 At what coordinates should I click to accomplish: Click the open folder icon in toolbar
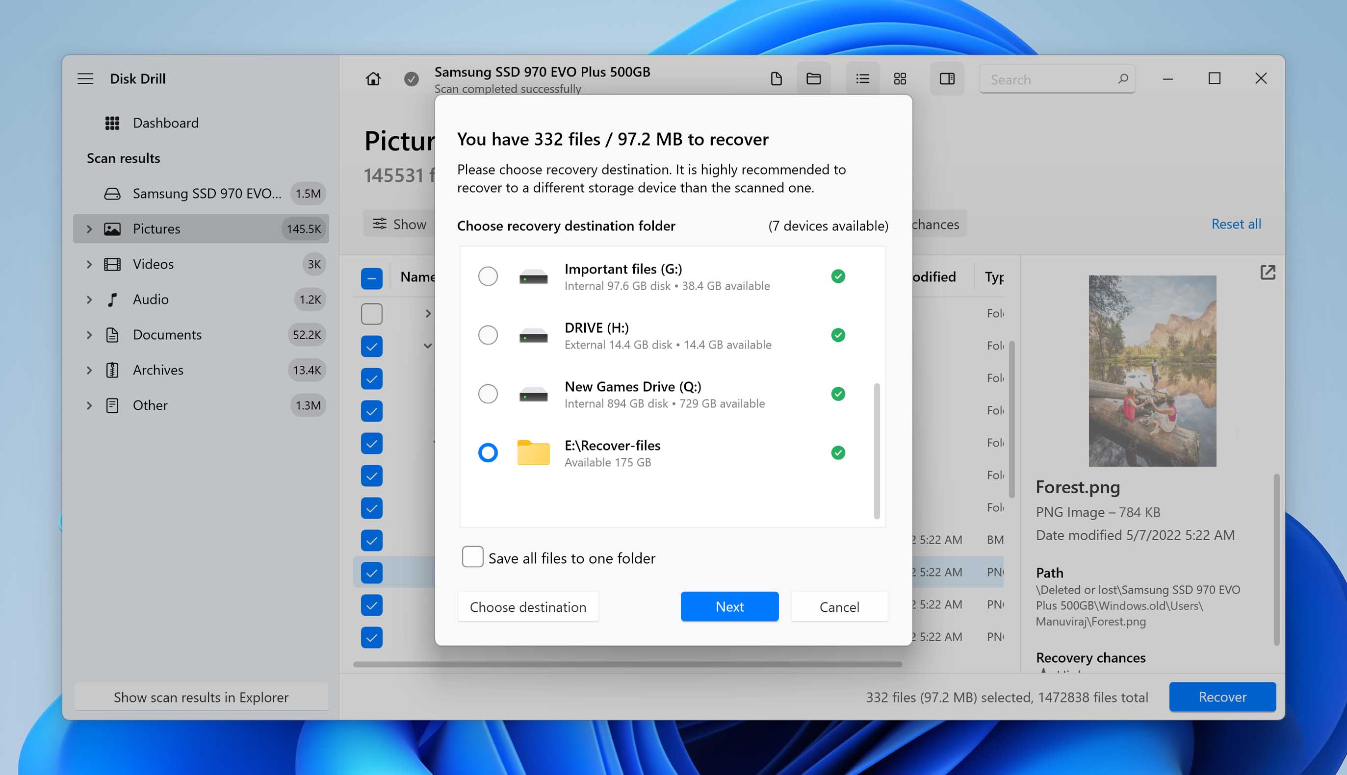812,77
